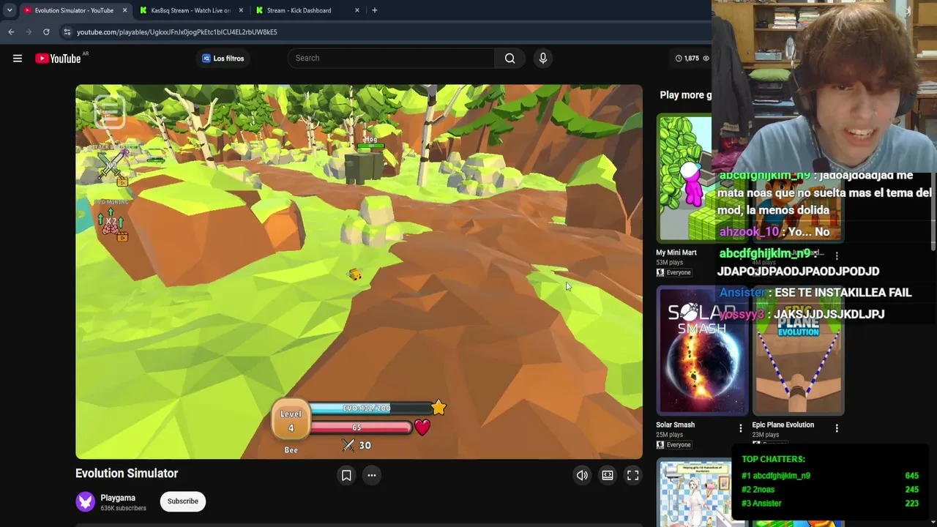Open more options below the game

[x=372, y=476]
